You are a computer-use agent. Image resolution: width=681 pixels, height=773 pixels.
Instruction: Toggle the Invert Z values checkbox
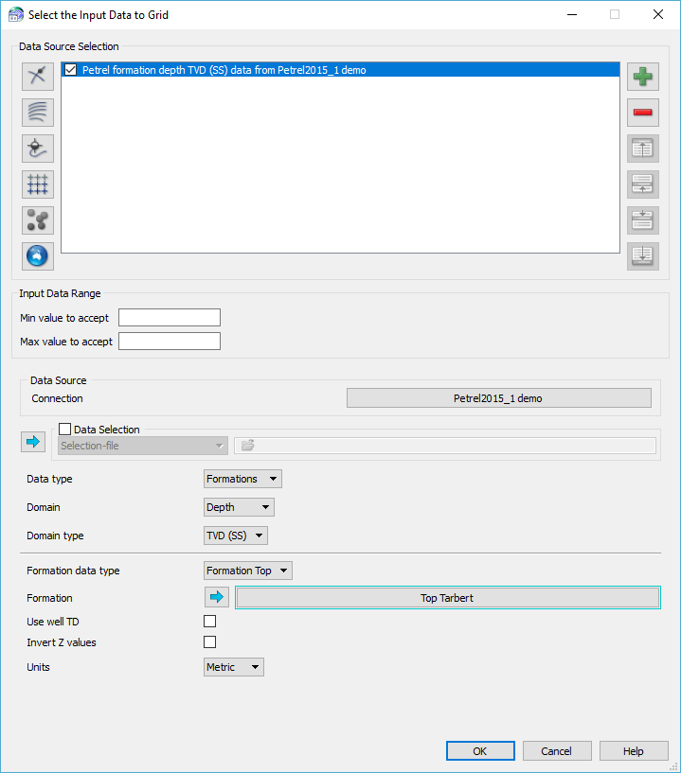pos(210,642)
